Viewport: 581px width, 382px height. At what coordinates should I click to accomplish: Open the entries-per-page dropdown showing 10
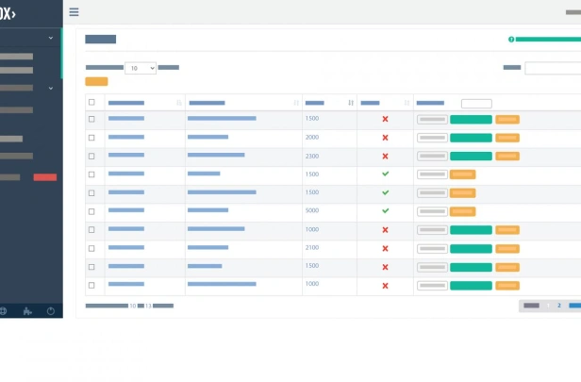(141, 68)
